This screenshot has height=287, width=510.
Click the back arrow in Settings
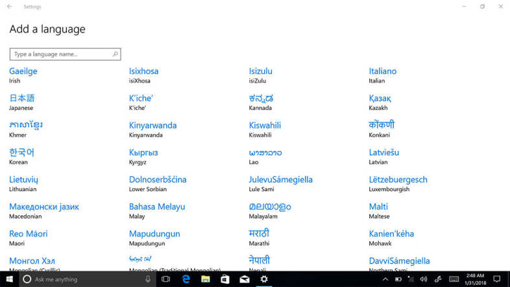9,6
